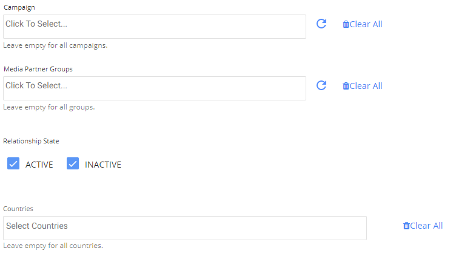Click the INACTIVE checkbox label text
The width and height of the screenshot is (456, 265).
point(103,165)
